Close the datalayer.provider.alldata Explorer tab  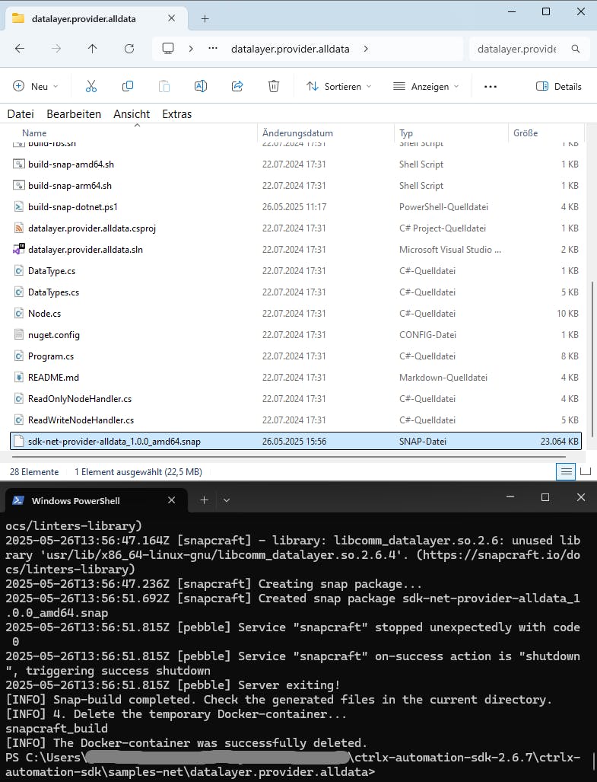(x=171, y=18)
